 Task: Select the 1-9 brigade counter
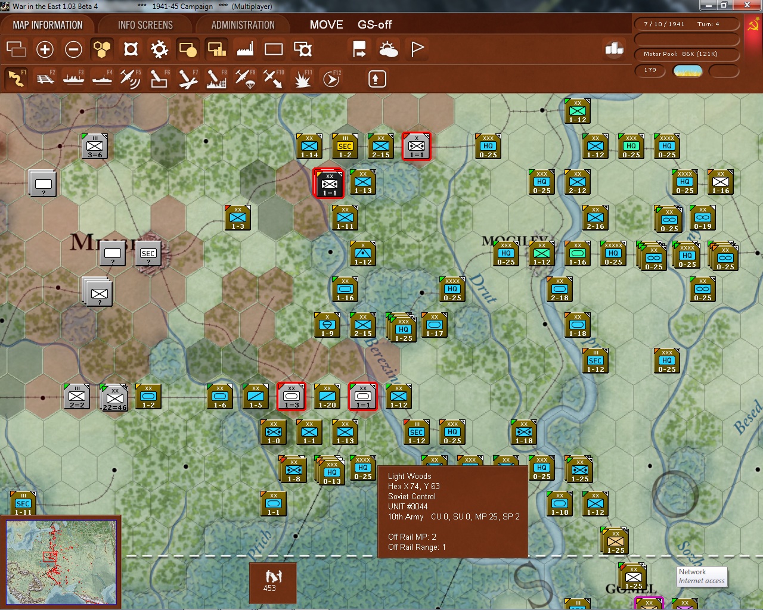327,325
